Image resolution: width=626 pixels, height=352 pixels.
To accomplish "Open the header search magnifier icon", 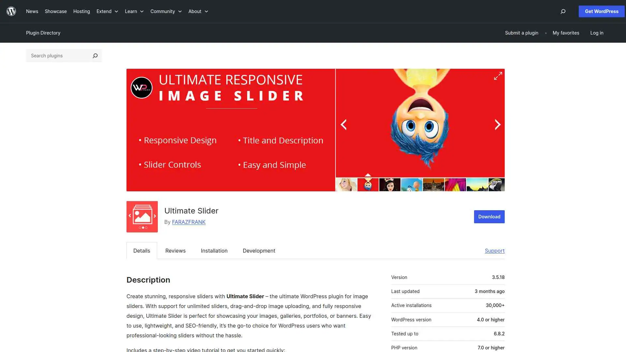I will (562, 11).
